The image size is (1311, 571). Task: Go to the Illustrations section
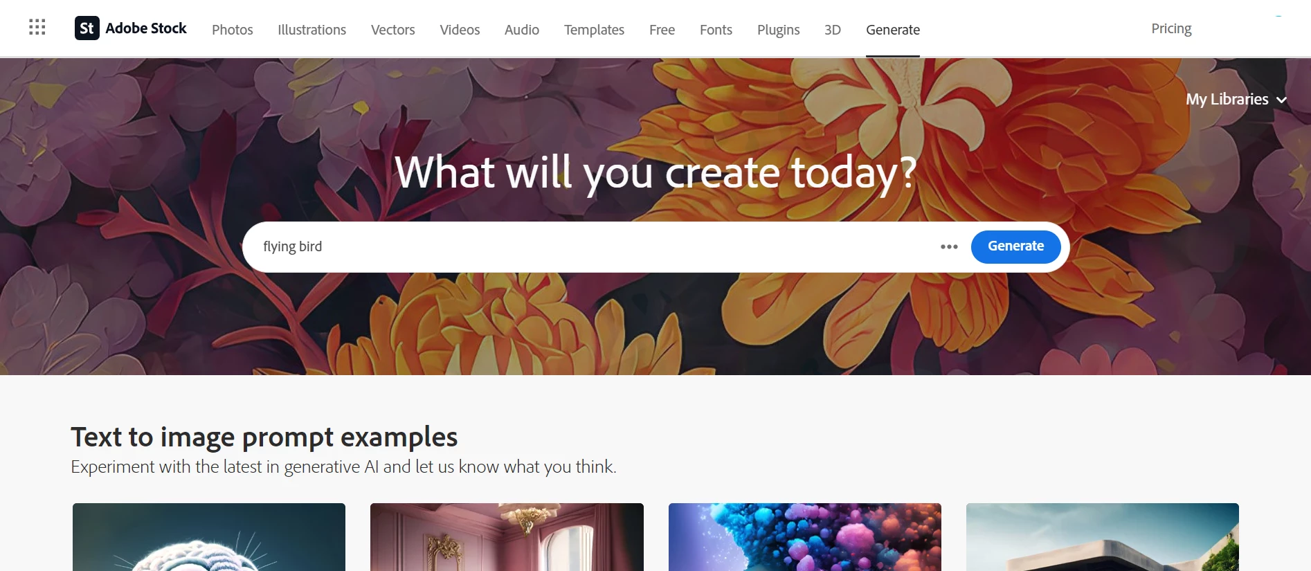point(312,30)
